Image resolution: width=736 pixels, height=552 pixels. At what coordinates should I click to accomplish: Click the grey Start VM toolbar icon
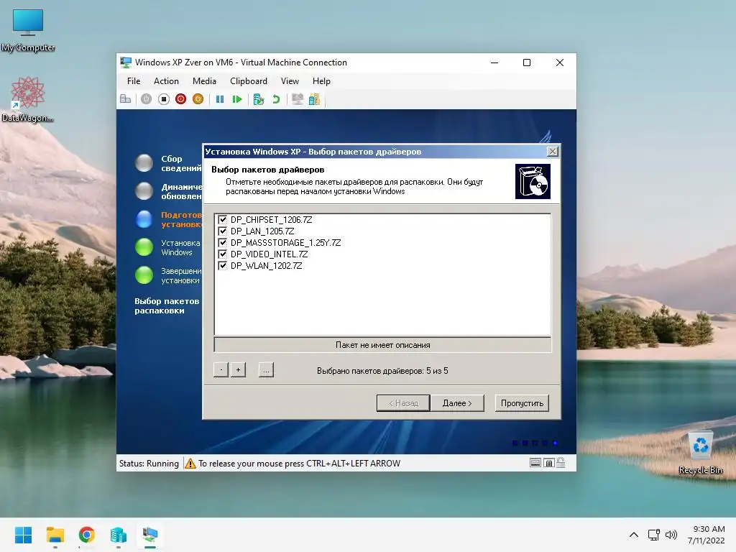pos(147,99)
